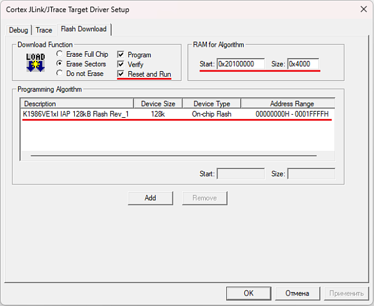This screenshot has width=374, height=306.
Task: Select the Erase Sectors radio button
Action: (x=60, y=64)
